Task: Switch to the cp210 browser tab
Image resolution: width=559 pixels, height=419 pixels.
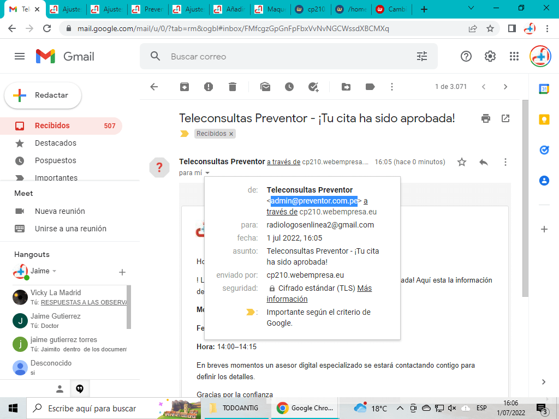Action: [x=311, y=9]
